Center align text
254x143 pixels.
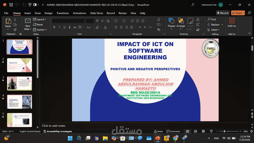coord(121,27)
